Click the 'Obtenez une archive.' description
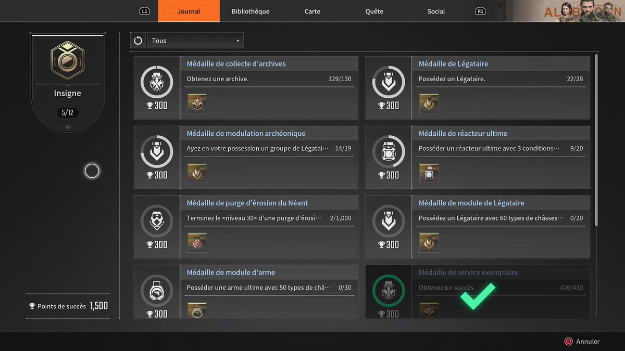Screen dimensions: 625x351 (x=218, y=79)
